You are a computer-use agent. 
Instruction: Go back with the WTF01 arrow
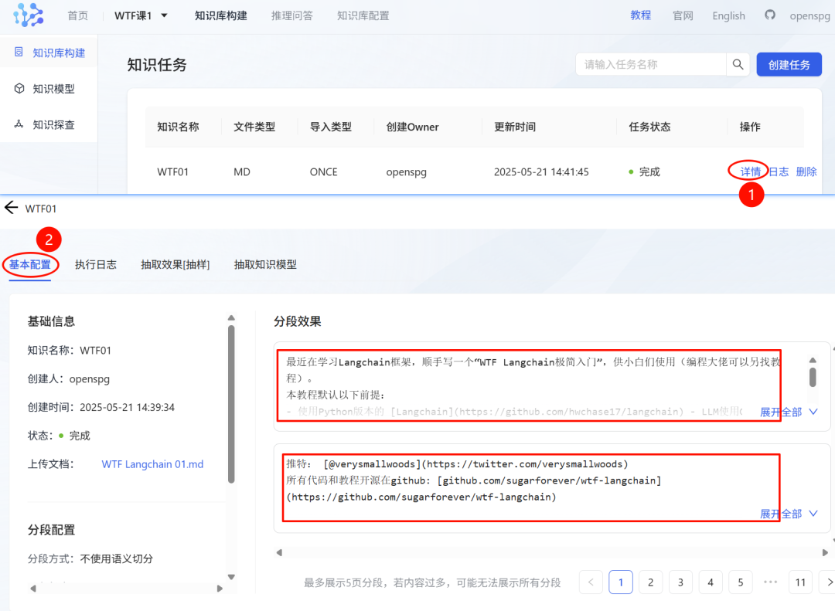11,208
